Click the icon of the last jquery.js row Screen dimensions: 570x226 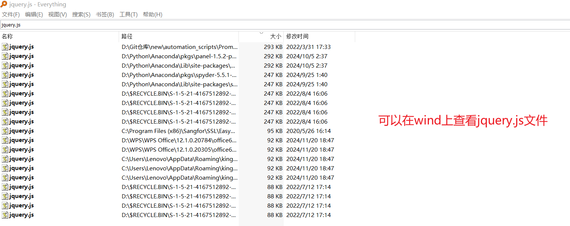click(5, 215)
